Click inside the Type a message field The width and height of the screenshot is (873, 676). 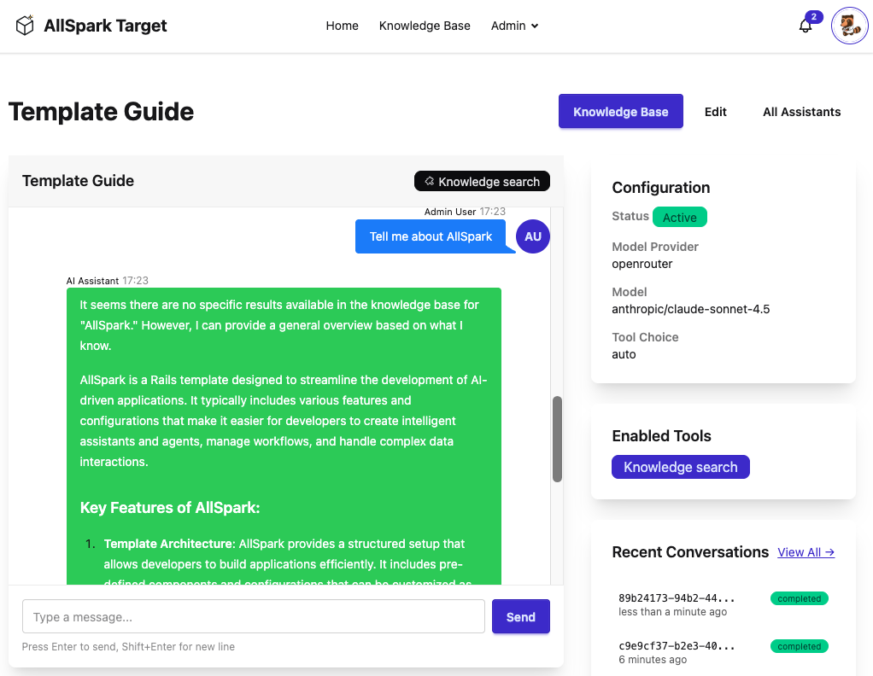254,616
